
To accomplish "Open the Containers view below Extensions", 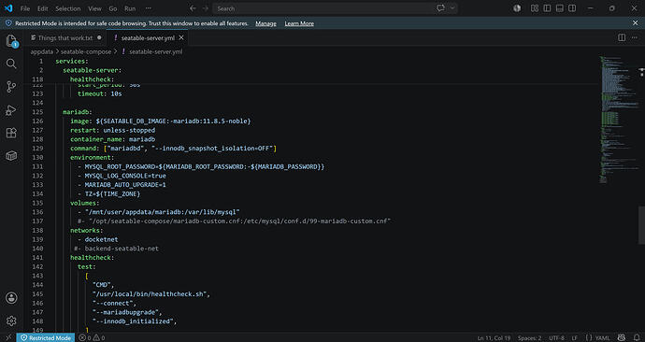I will (x=11, y=156).
